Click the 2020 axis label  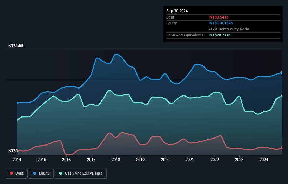coord(165,160)
